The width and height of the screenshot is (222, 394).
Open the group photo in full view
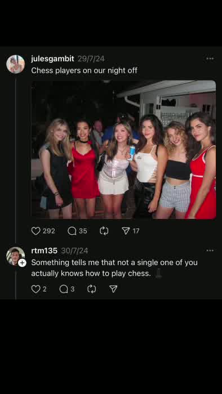coord(123,150)
